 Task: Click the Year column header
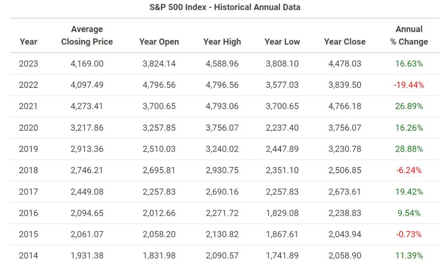(28, 42)
